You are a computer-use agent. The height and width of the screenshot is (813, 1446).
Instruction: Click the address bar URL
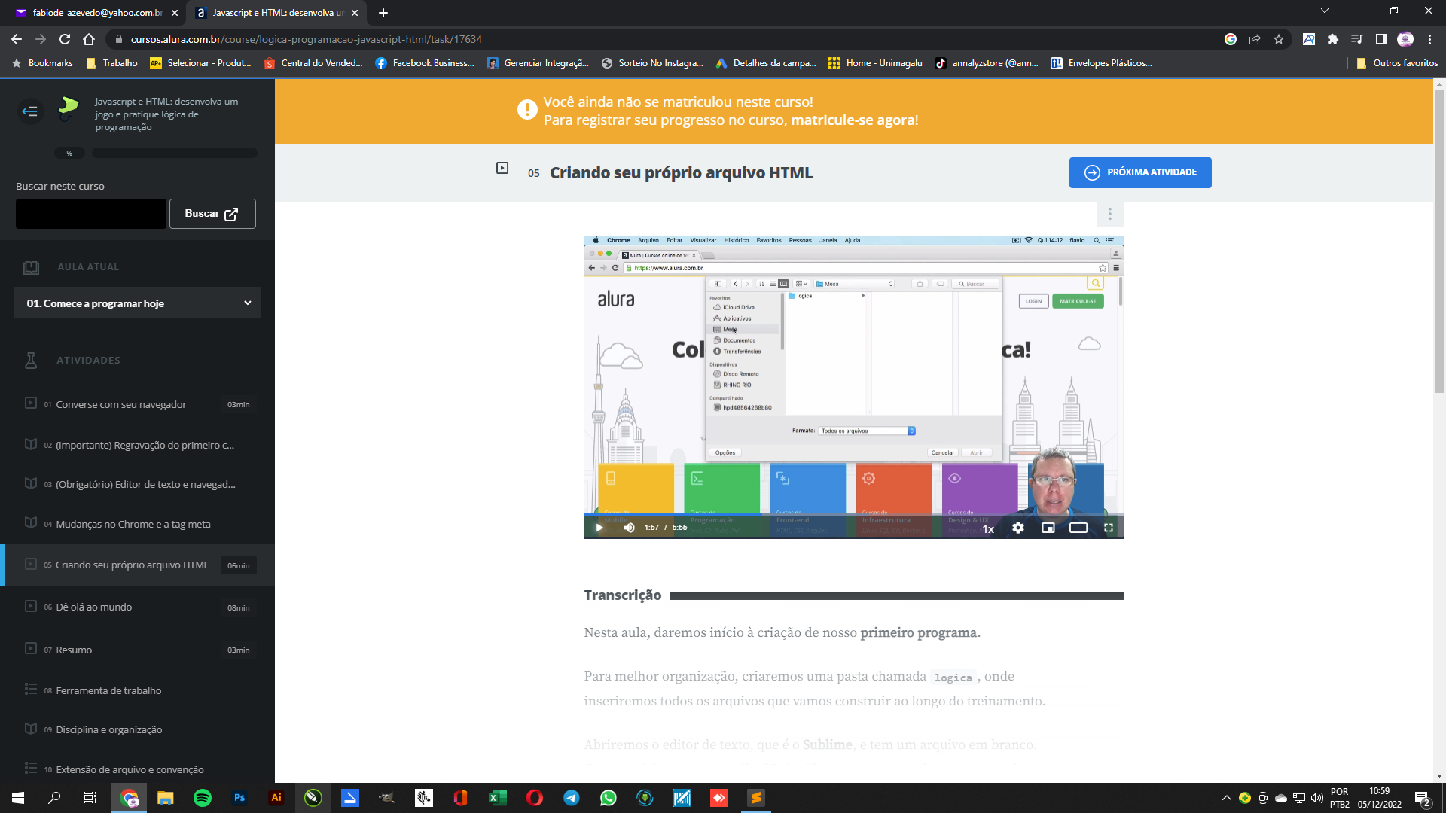[x=306, y=39]
